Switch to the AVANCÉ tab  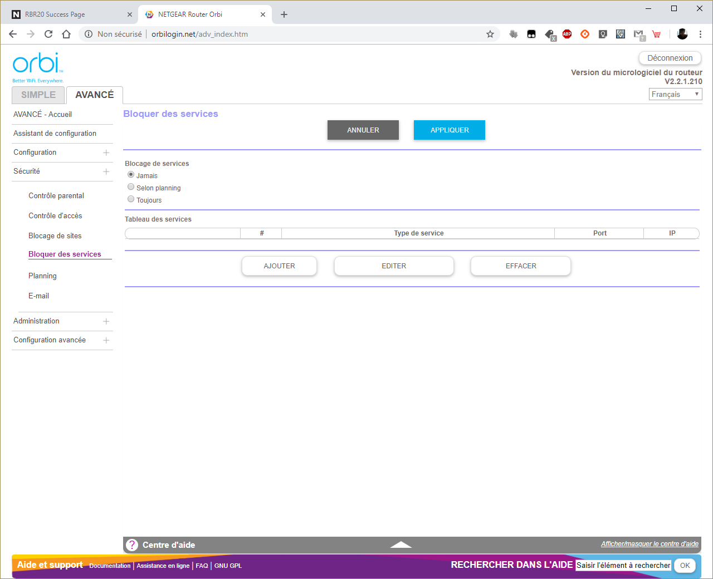(95, 95)
